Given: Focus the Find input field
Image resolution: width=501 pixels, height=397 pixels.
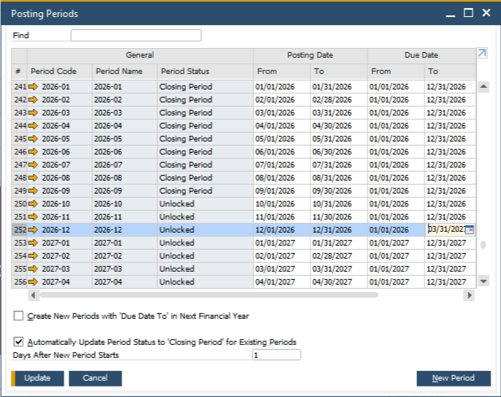Looking at the screenshot, I should (x=136, y=36).
